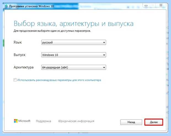Click the Архитектура label
The height and width of the screenshot is (136, 171).
23,67
